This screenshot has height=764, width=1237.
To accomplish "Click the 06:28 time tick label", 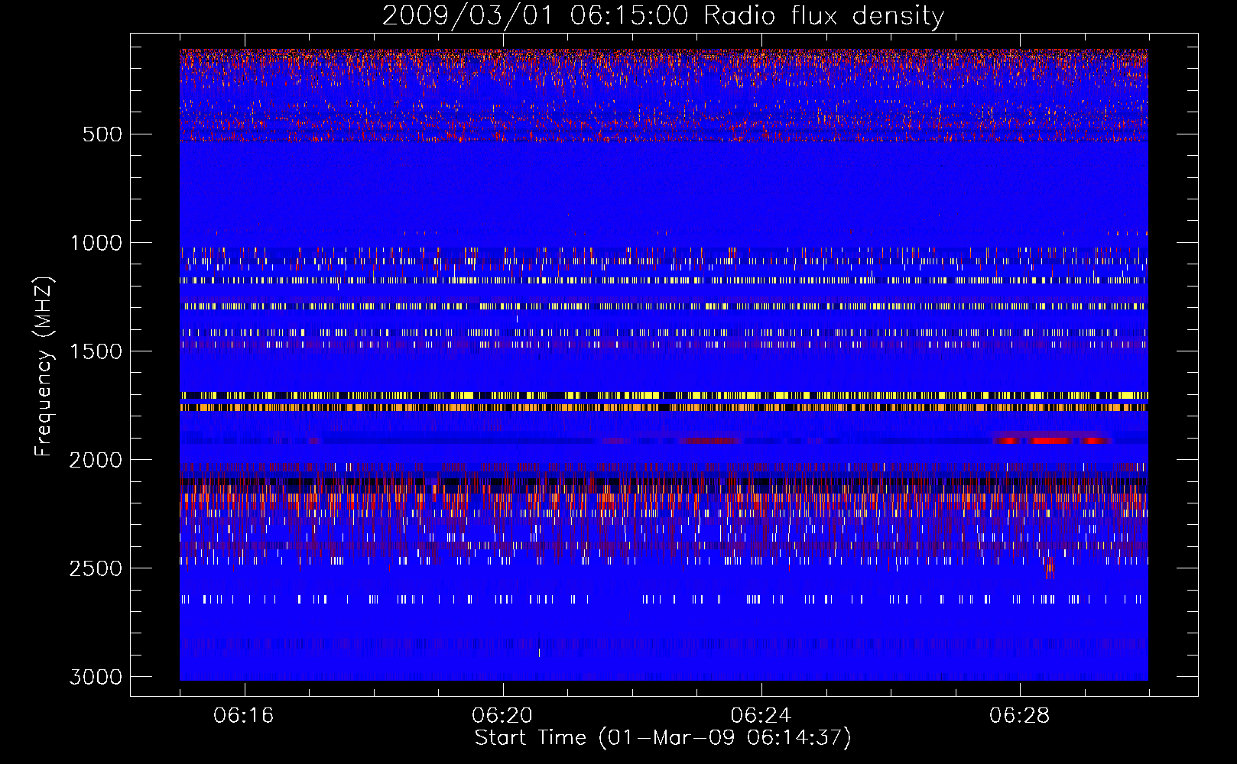I will 1019,715.
